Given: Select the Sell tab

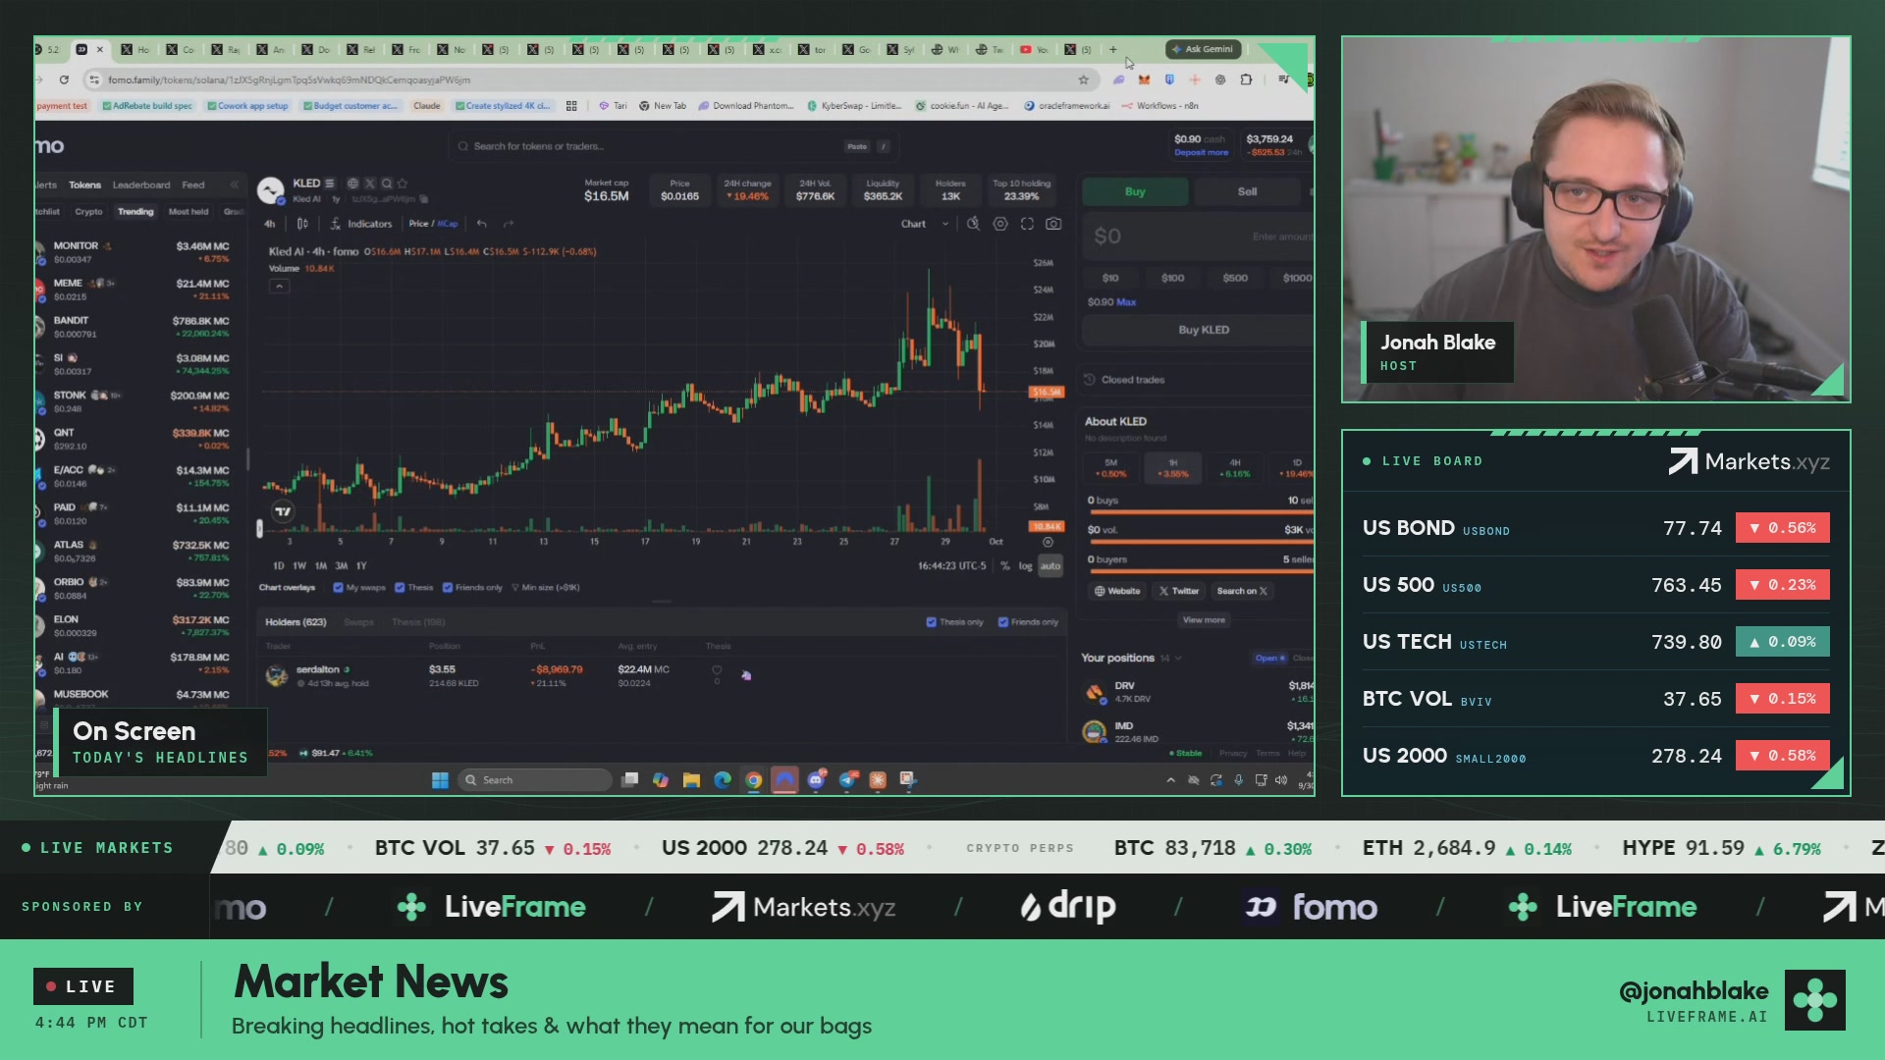Looking at the screenshot, I should click(1247, 191).
